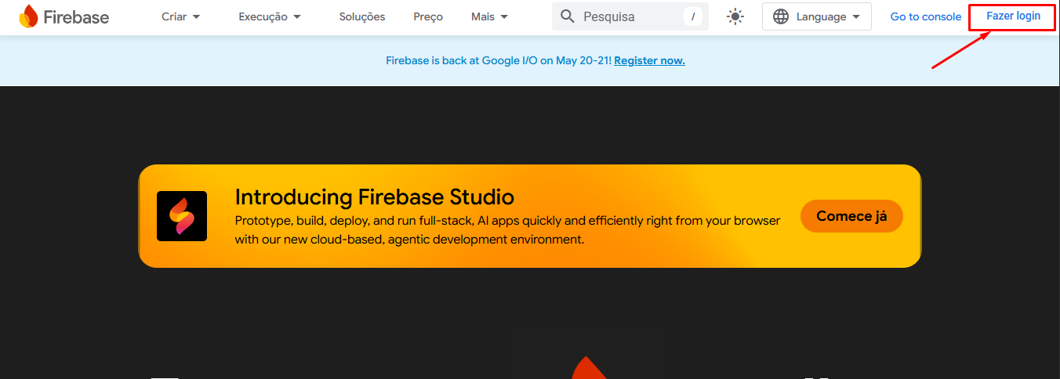Viewport: 1060px width, 379px height.
Task: Open the Criar dropdown menu
Action: tap(181, 16)
